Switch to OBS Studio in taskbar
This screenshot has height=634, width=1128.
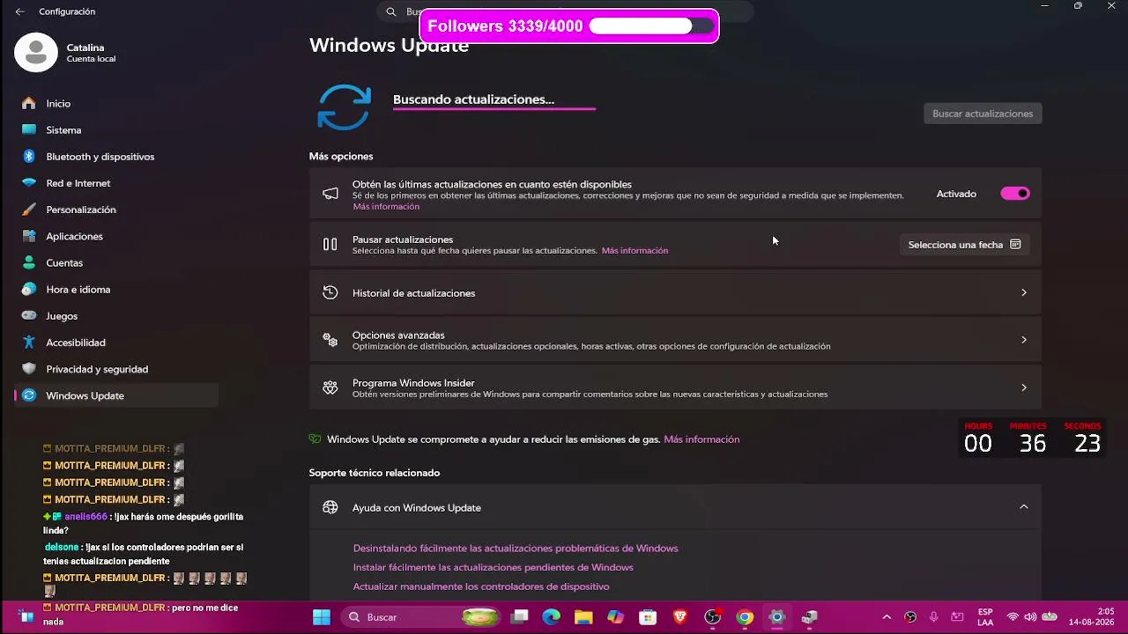pyautogui.click(x=713, y=617)
